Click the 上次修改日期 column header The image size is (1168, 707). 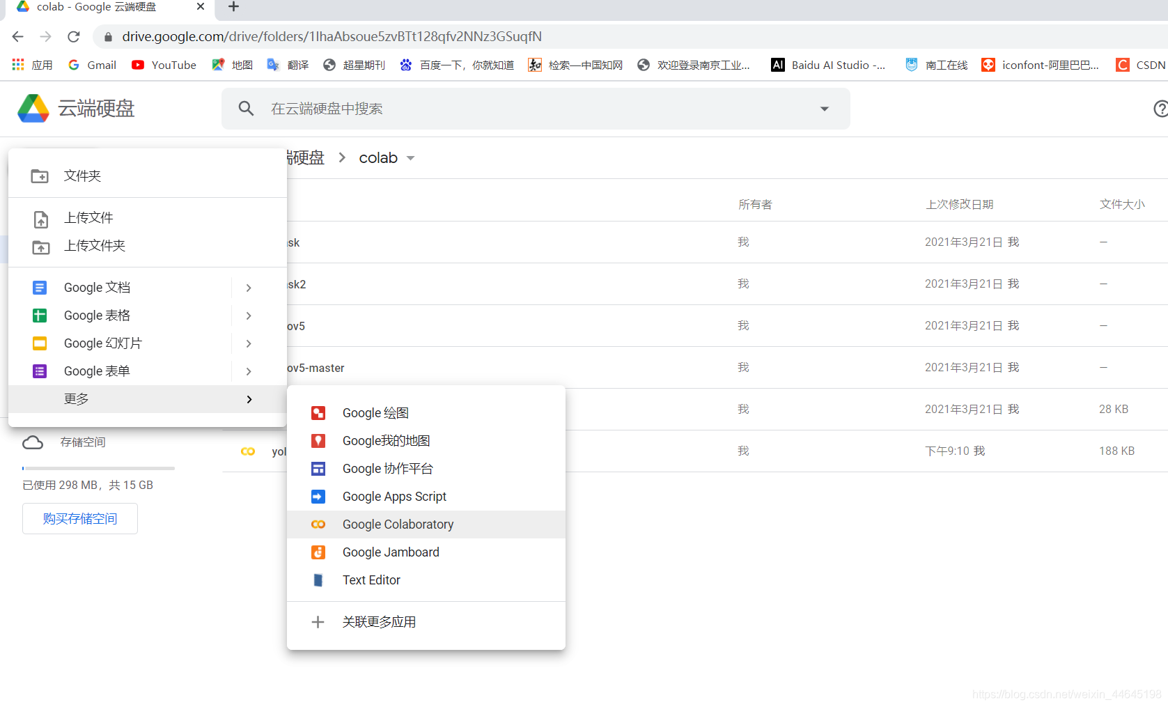click(x=959, y=204)
